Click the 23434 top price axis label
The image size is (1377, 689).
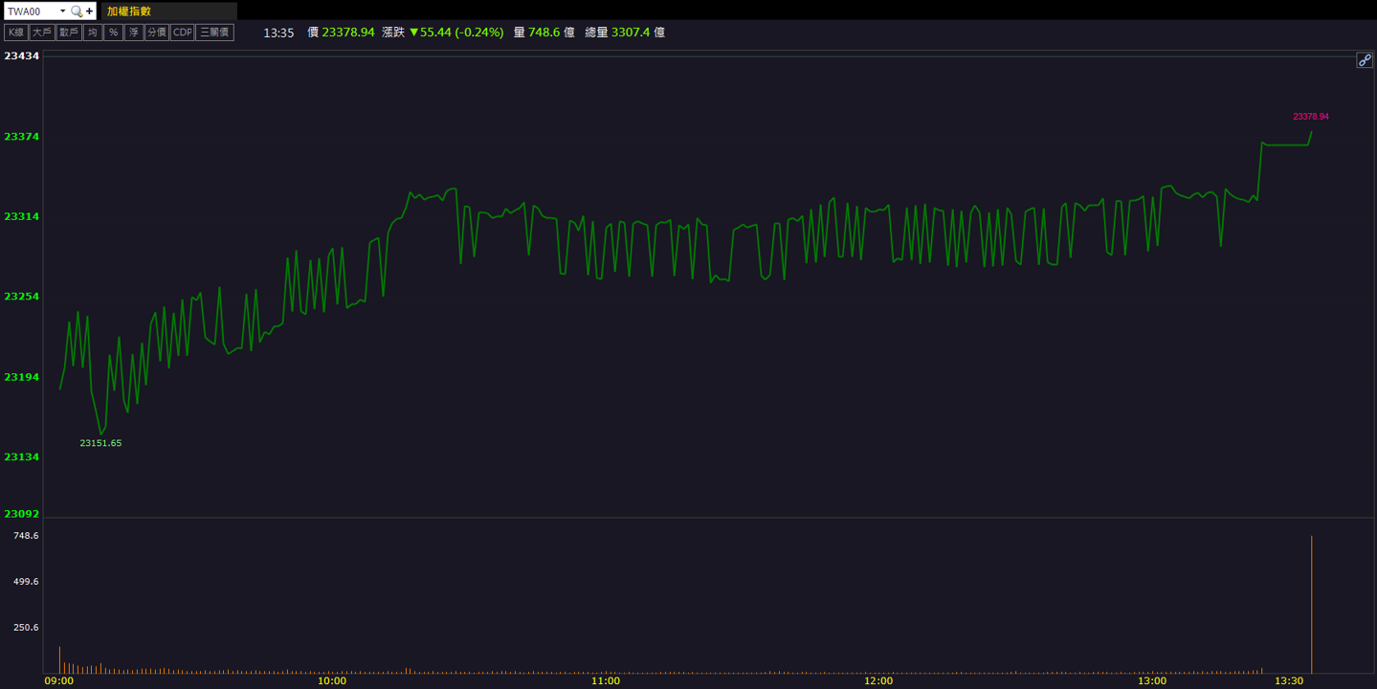[x=21, y=56]
